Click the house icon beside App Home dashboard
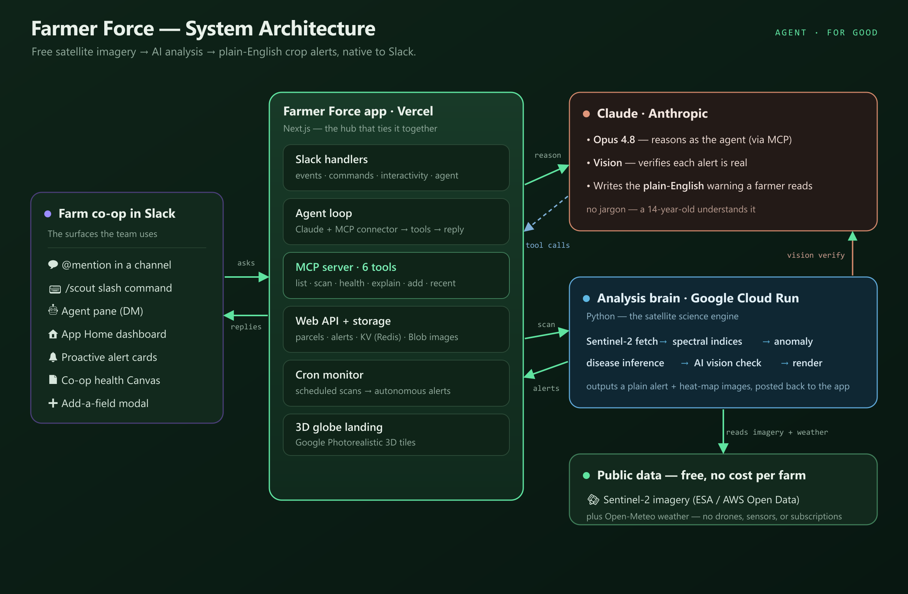The image size is (908, 594). tap(53, 334)
